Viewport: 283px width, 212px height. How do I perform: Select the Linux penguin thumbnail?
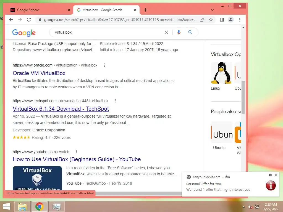pyautogui.click(x=221, y=73)
